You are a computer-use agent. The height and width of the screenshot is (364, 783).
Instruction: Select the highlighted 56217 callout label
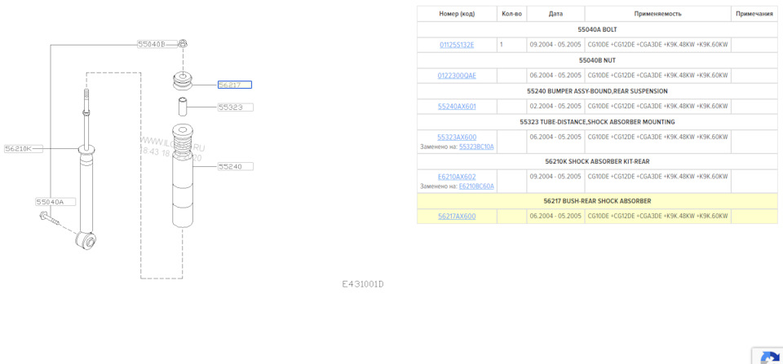[235, 85]
